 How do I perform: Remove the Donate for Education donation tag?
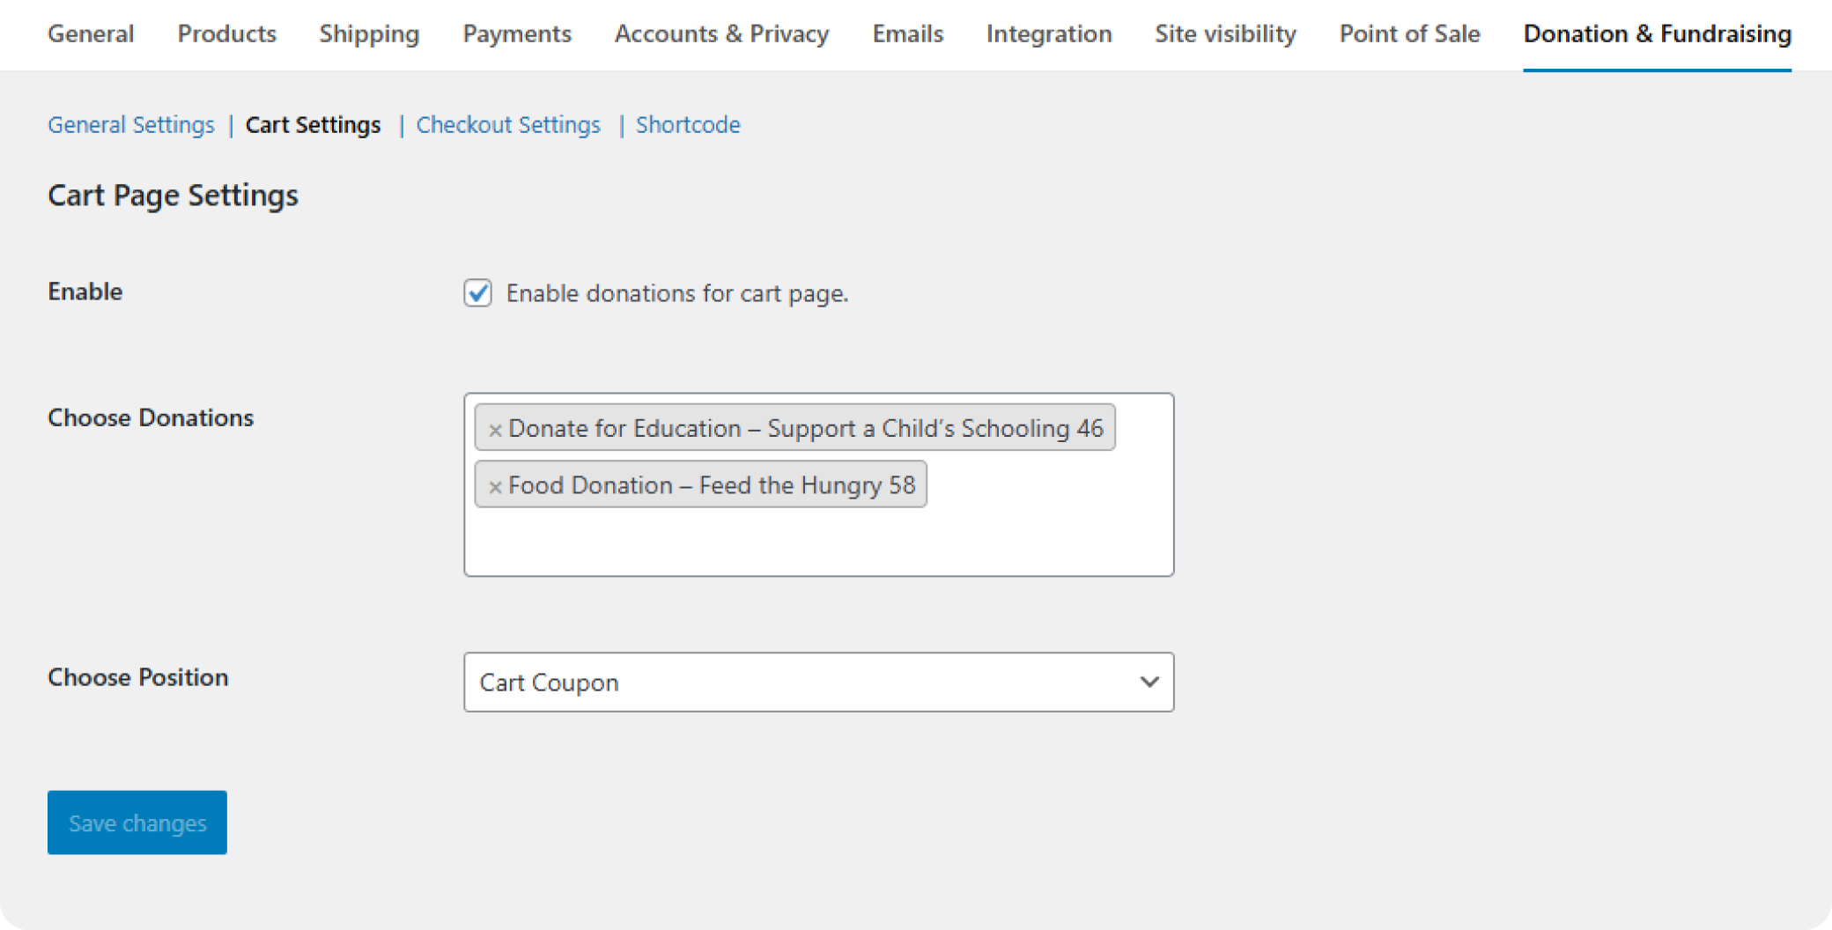tap(495, 430)
